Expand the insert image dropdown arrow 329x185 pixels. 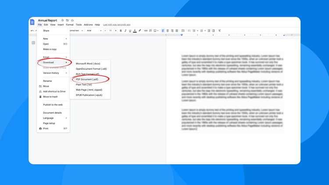[158, 31]
